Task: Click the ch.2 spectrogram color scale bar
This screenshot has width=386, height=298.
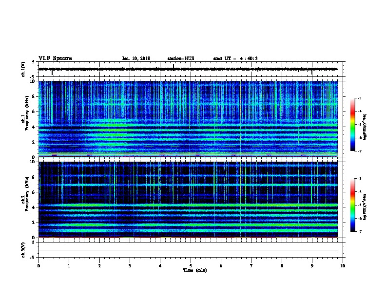Action: click(353, 205)
